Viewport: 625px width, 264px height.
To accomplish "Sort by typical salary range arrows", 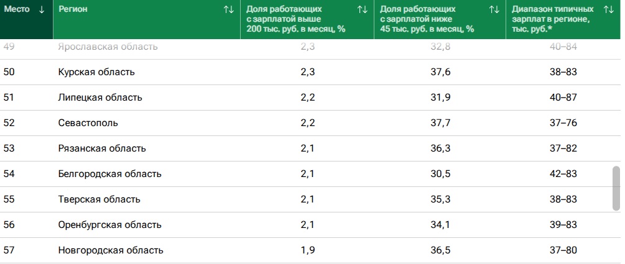I will (x=609, y=9).
